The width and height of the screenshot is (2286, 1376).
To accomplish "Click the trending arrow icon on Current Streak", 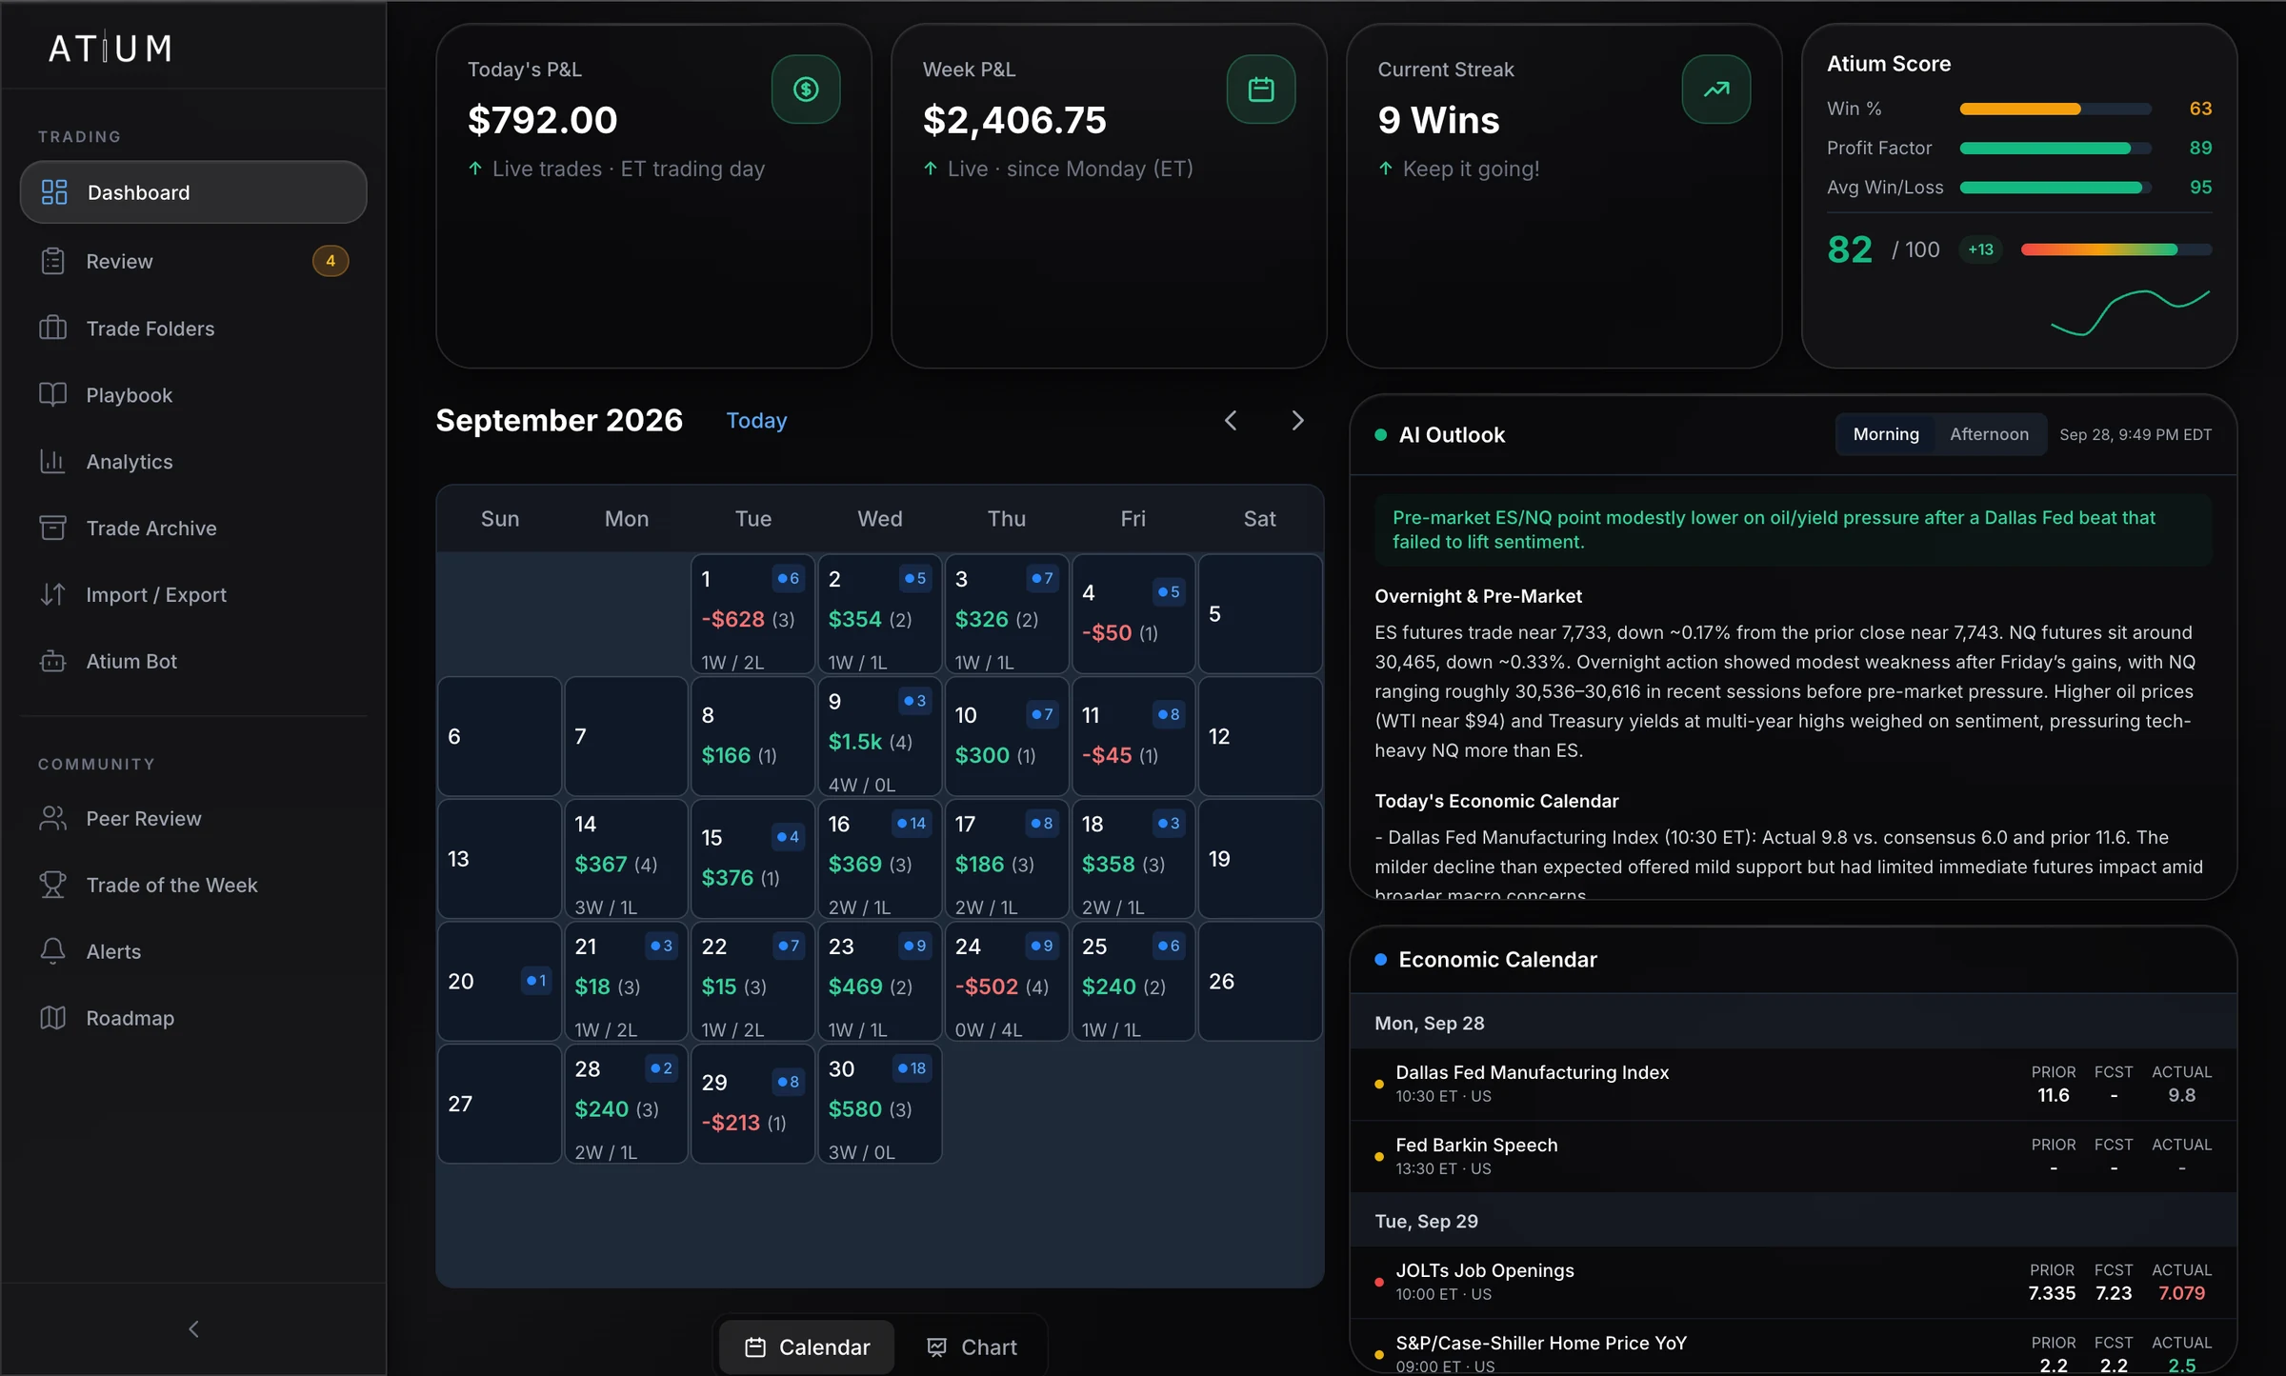I will point(1716,90).
